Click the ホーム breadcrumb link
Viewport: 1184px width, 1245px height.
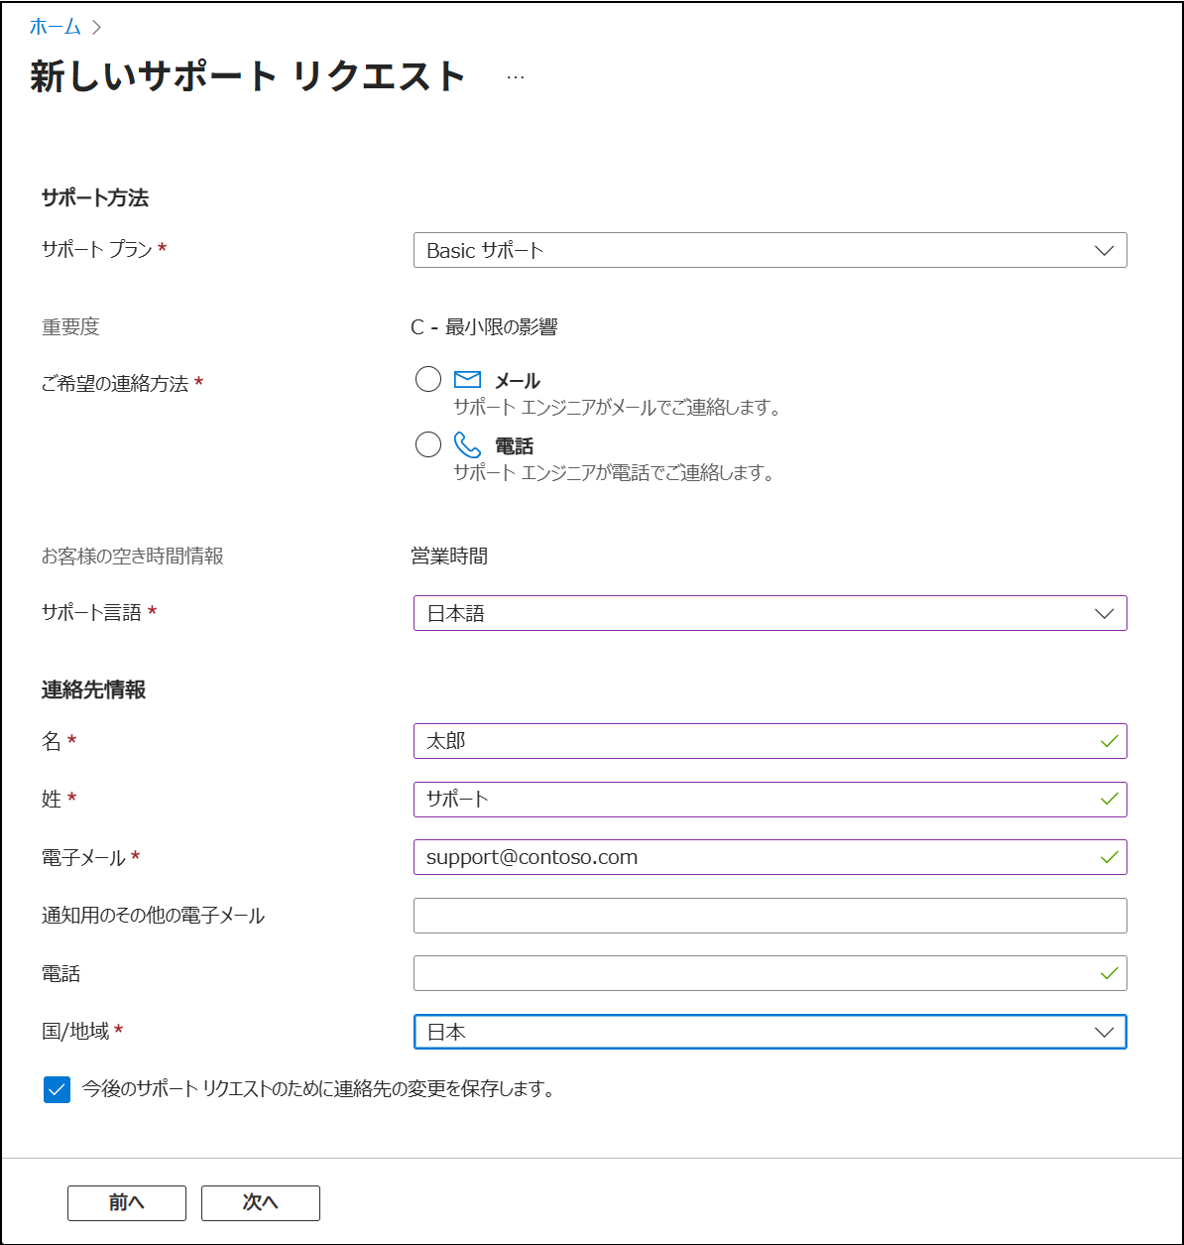[54, 28]
